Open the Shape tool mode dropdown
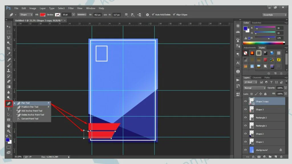292x164 pixels. (26, 15)
